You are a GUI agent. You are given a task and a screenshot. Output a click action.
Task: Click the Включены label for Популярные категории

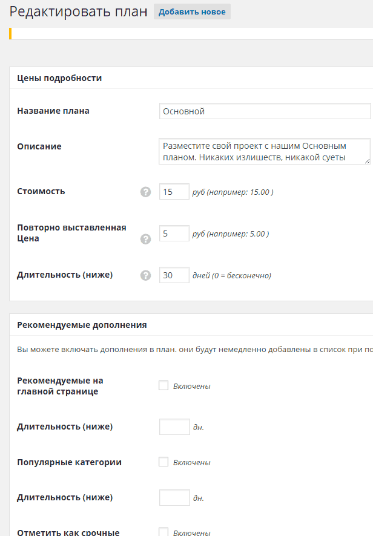(191, 463)
